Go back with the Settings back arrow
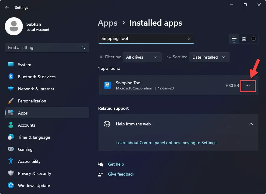Viewport: 266px width, 194px height. tap(7, 7)
